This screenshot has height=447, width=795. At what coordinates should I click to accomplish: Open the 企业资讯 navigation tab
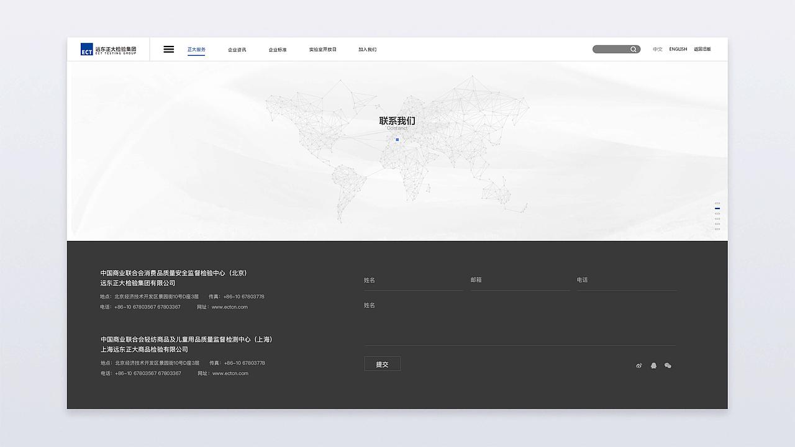tap(236, 49)
